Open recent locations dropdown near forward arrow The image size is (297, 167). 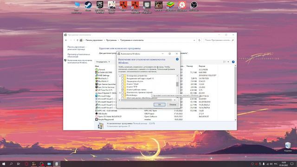click(x=74, y=40)
